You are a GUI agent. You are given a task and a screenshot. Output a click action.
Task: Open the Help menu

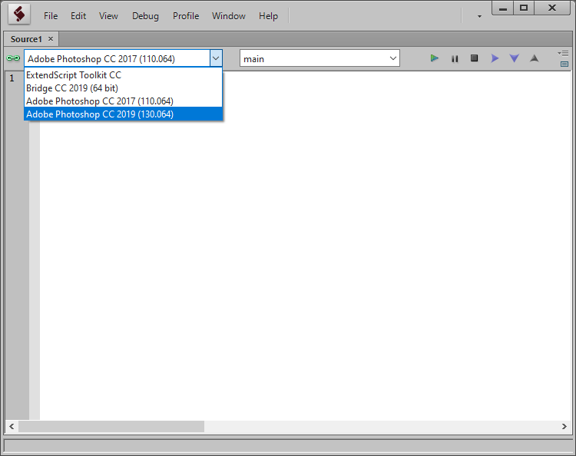[268, 16]
